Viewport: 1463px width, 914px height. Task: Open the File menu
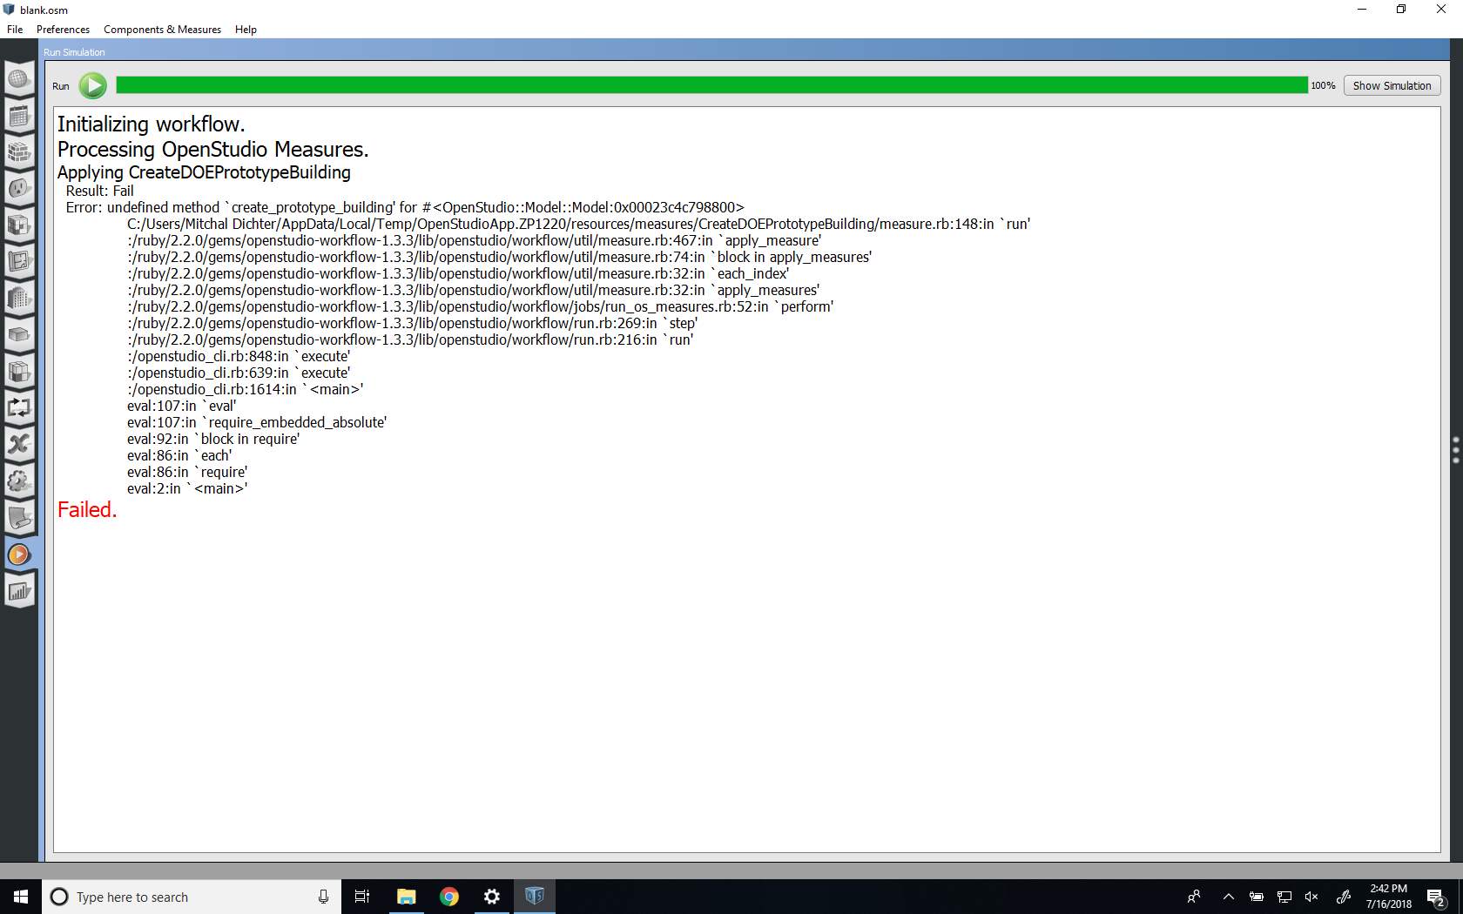(14, 29)
